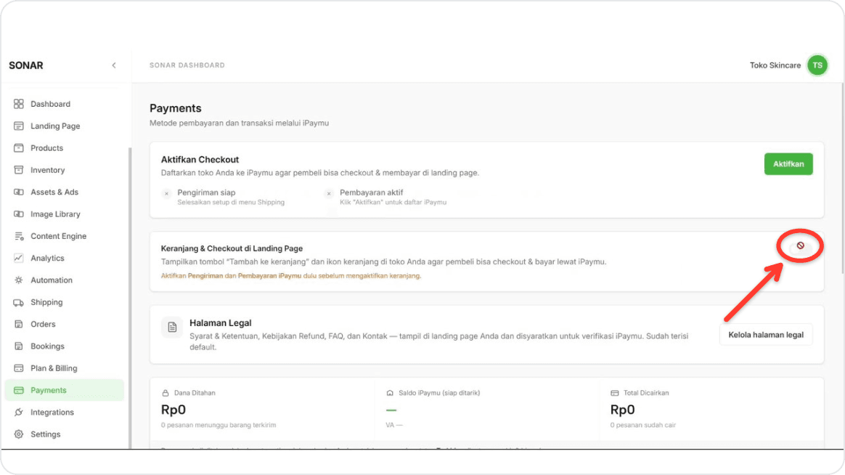This screenshot has width=845, height=475.
Task: Click the Halaman Legal document icon
Action: point(172,328)
